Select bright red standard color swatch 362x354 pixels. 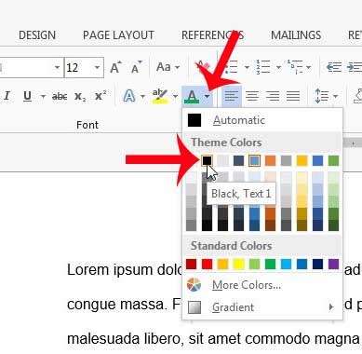[207, 265]
